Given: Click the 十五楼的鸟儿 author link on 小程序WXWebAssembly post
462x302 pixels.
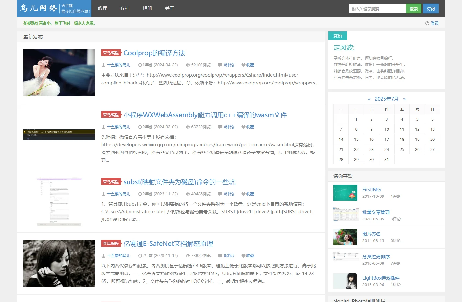Looking at the screenshot, I should pos(119,127).
